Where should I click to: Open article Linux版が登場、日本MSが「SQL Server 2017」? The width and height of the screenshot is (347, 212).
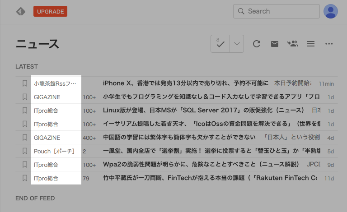203,110
